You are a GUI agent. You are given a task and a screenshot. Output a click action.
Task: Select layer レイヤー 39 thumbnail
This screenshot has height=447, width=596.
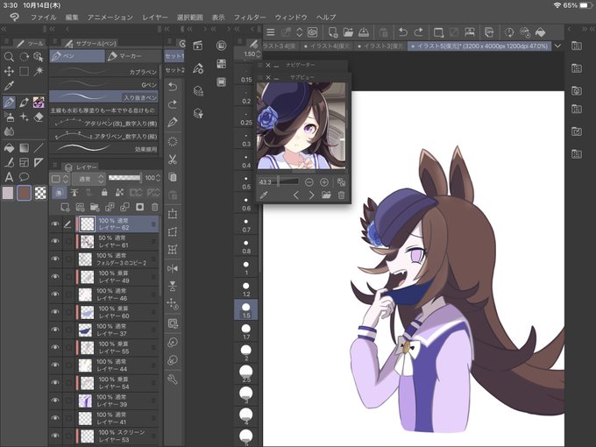coord(85,401)
